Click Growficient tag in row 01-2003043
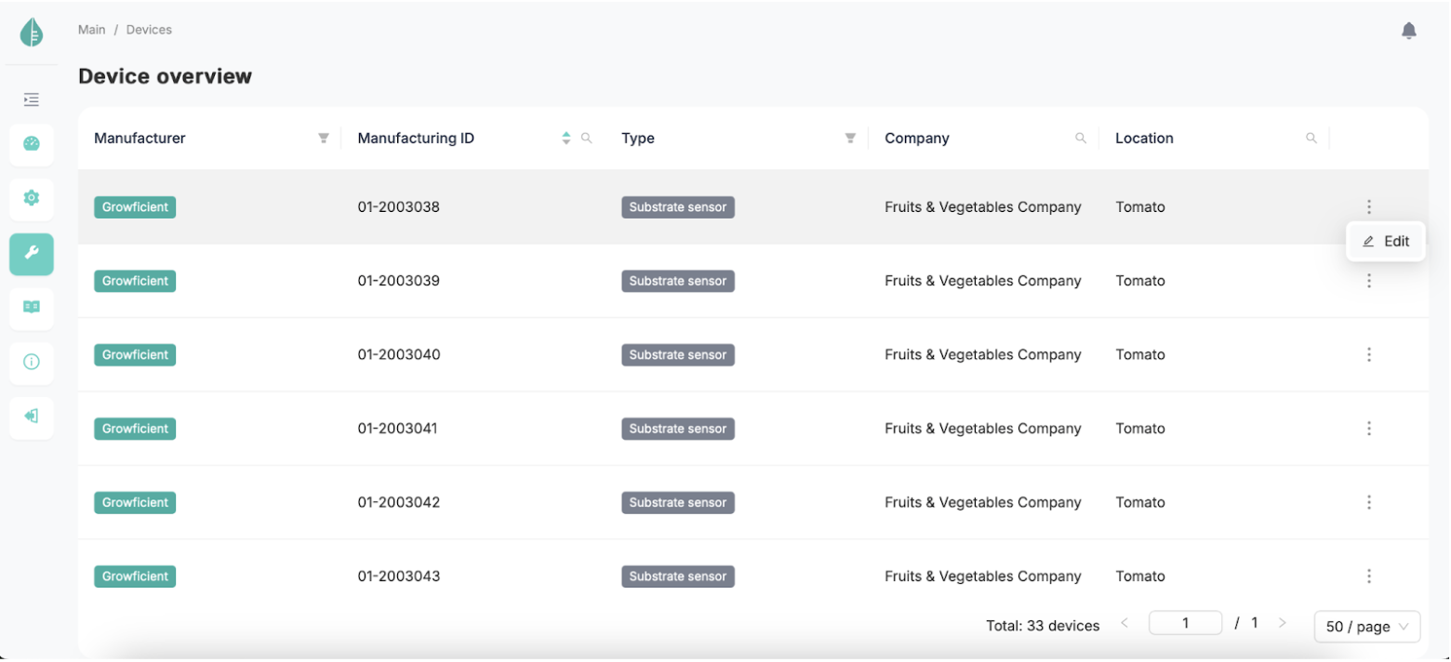 [135, 576]
